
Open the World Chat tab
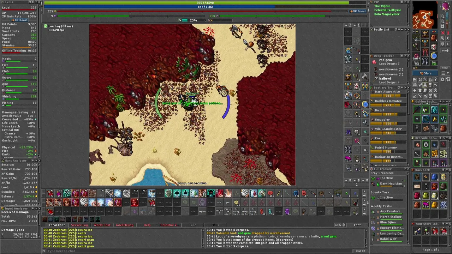(x=102, y=225)
